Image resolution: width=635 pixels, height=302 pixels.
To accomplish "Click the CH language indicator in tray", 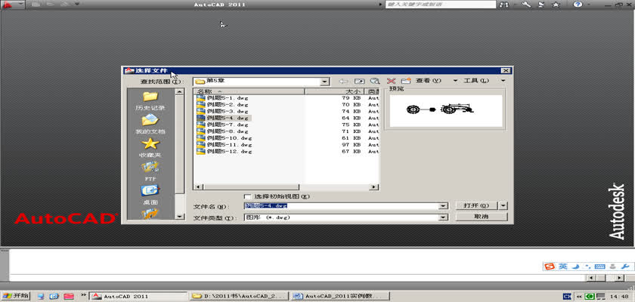I will (568, 297).
